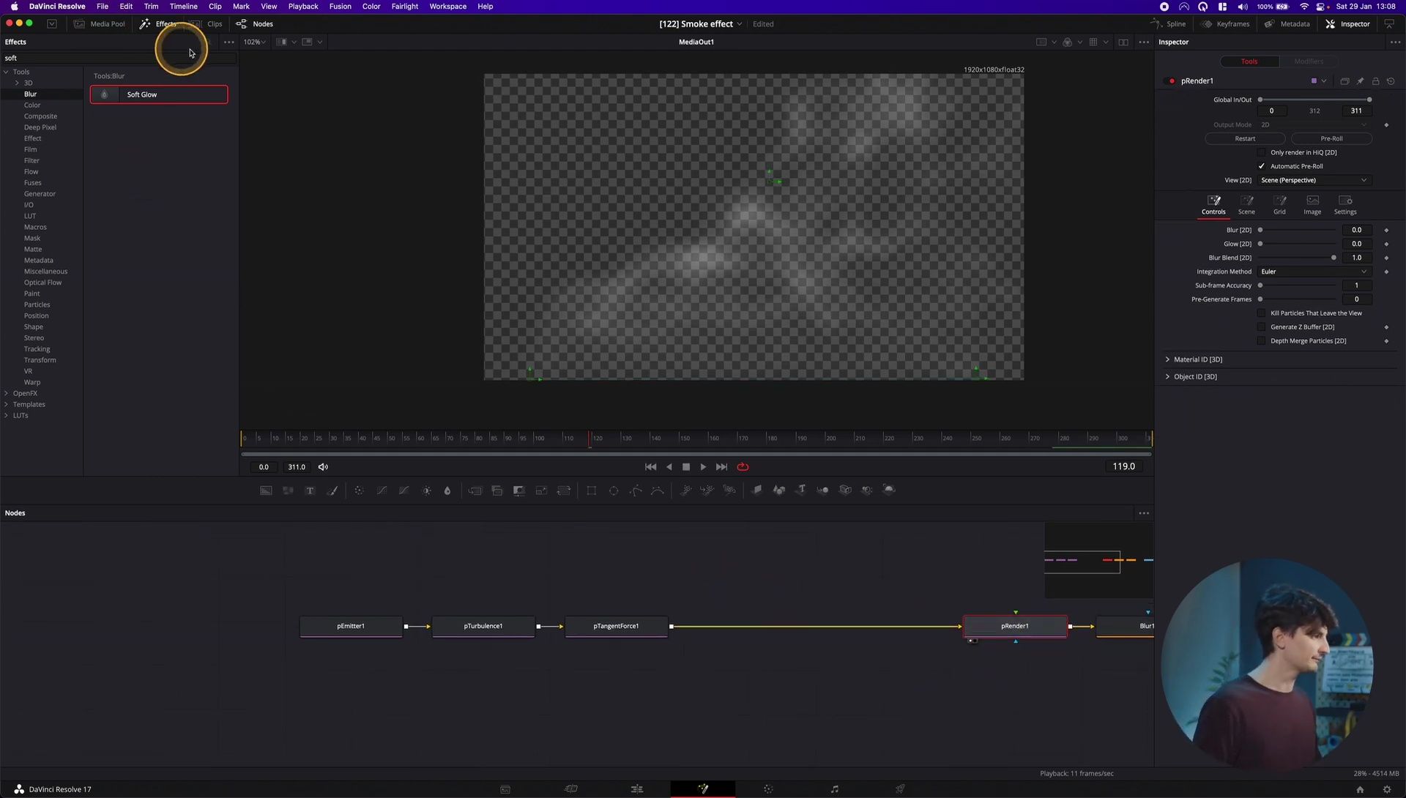The width and height of the screenshot is (1406, 798).
Task: Open the Fusion menu
Action: point(340,7)
